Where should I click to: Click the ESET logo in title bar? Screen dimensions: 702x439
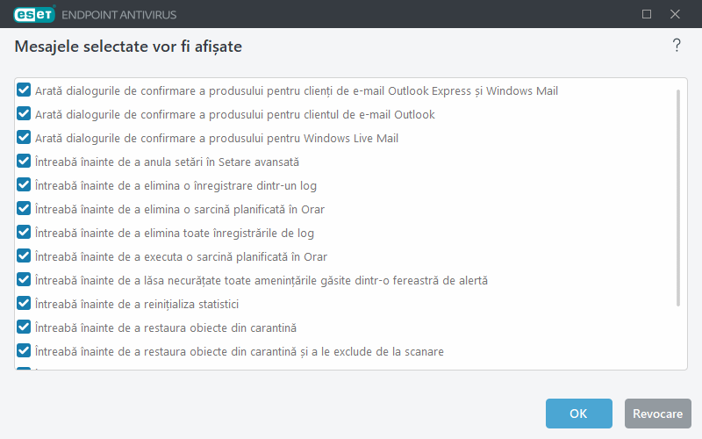click(x=34, y=14)
